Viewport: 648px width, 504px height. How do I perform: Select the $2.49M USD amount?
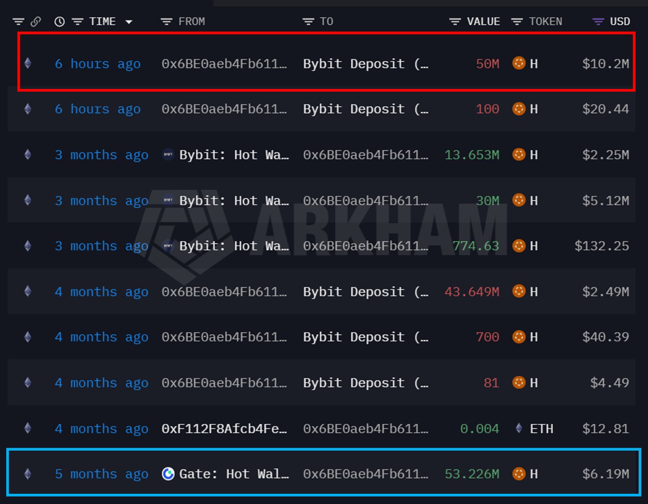[606, 292]
